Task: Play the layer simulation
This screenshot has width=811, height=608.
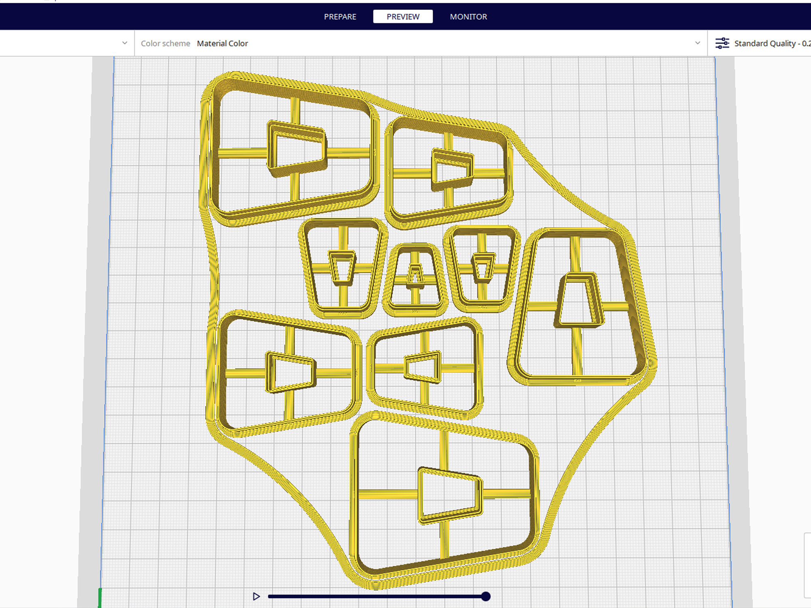Action: (x=256, y=596)
